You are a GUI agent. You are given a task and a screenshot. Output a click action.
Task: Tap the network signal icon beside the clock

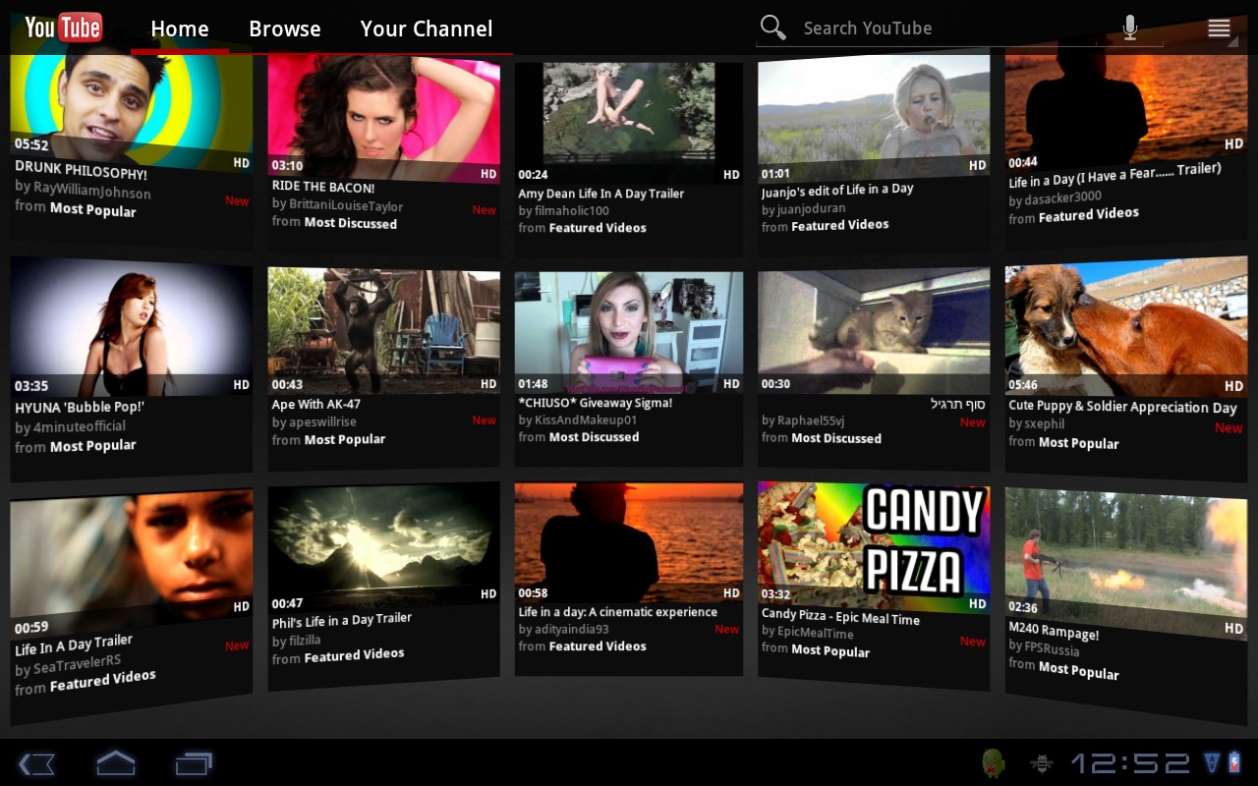point(1212,762)
